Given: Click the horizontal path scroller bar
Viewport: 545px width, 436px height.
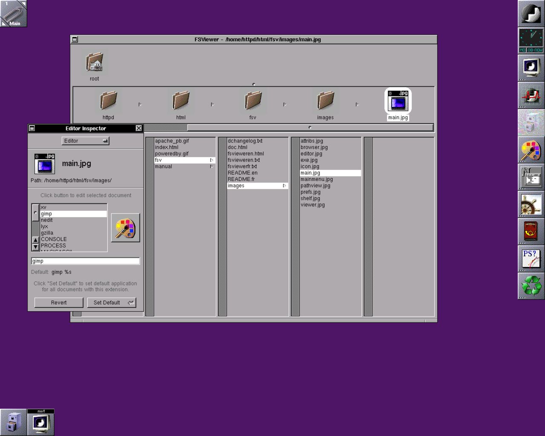Looking at the screenshot, I should 310,127.
